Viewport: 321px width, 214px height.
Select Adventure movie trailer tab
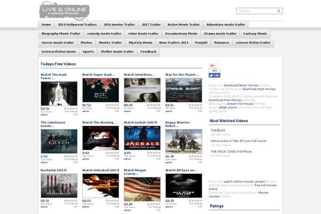(x=226, y=25)
